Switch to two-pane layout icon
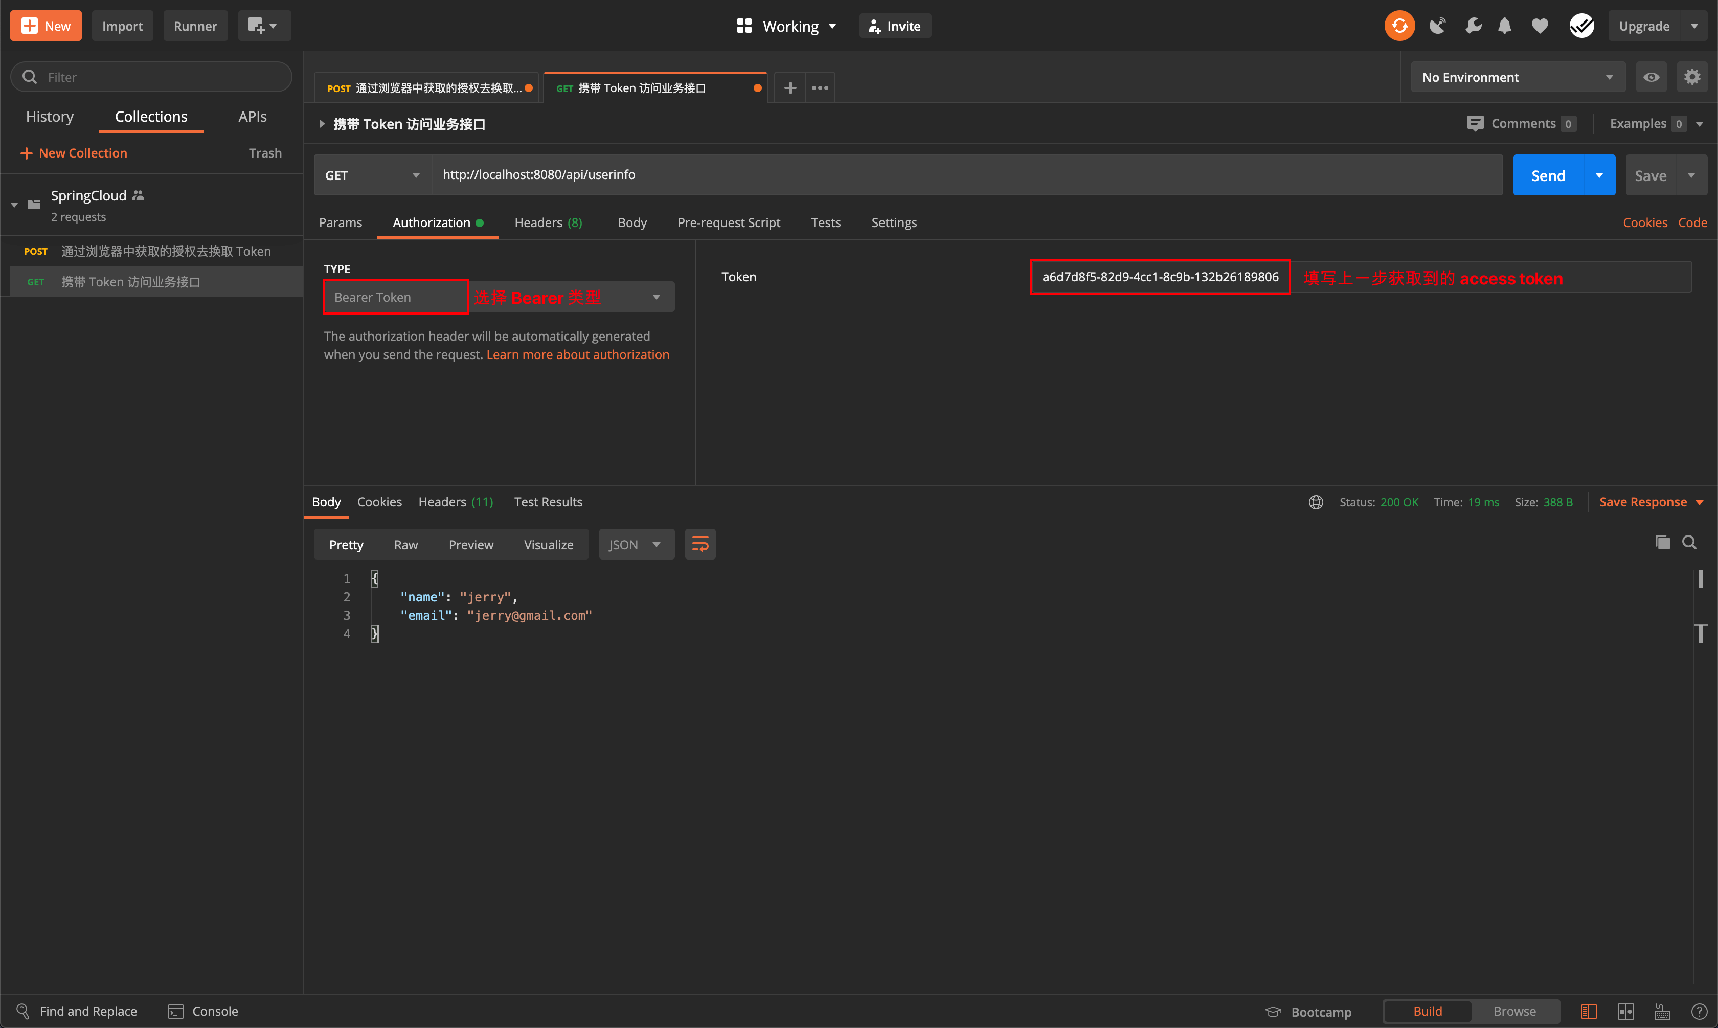Viewport: 1718px width, 1028px height. click(x=1626, y=1012)
